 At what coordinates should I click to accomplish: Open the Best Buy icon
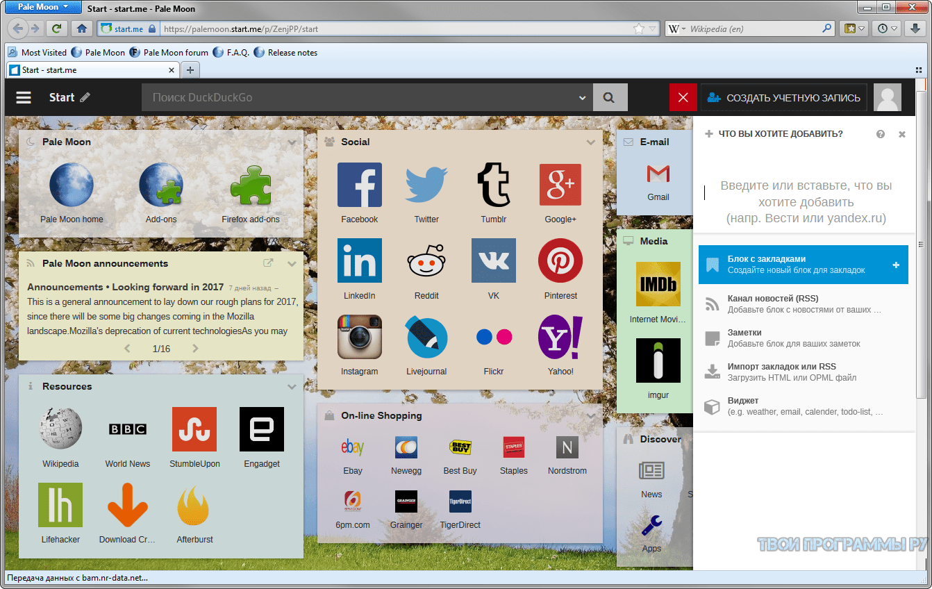(460, 447)
